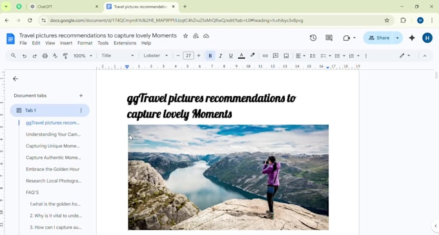The height and width of the screenshot is (235, 439).
Task: Open version history clock icon
Action: click(313, 38)
